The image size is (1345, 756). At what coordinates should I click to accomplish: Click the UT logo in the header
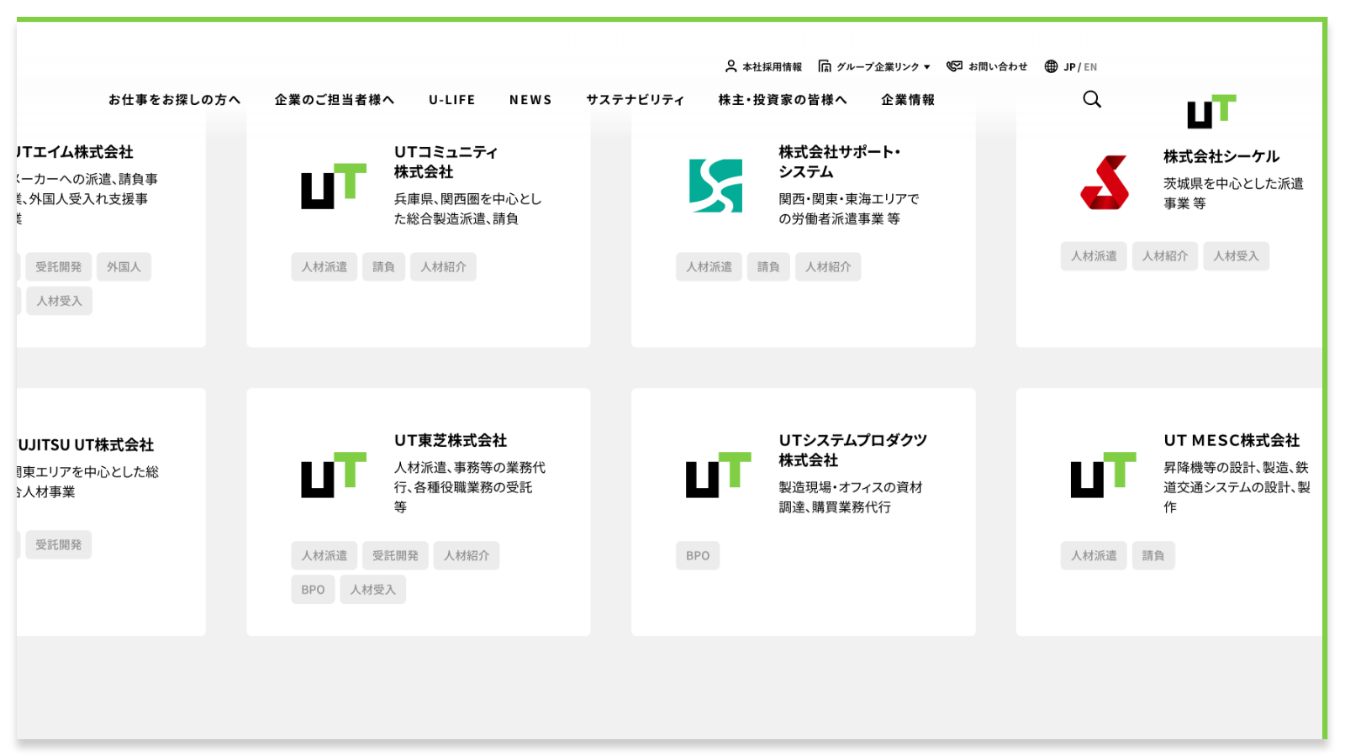tap(1211, 112)
